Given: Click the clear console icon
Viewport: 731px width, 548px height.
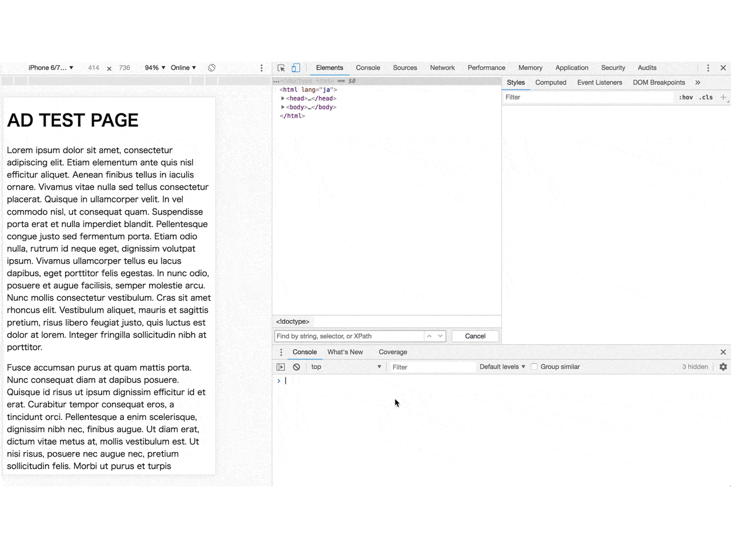Looking at the screenshot, I should [296, 367].
